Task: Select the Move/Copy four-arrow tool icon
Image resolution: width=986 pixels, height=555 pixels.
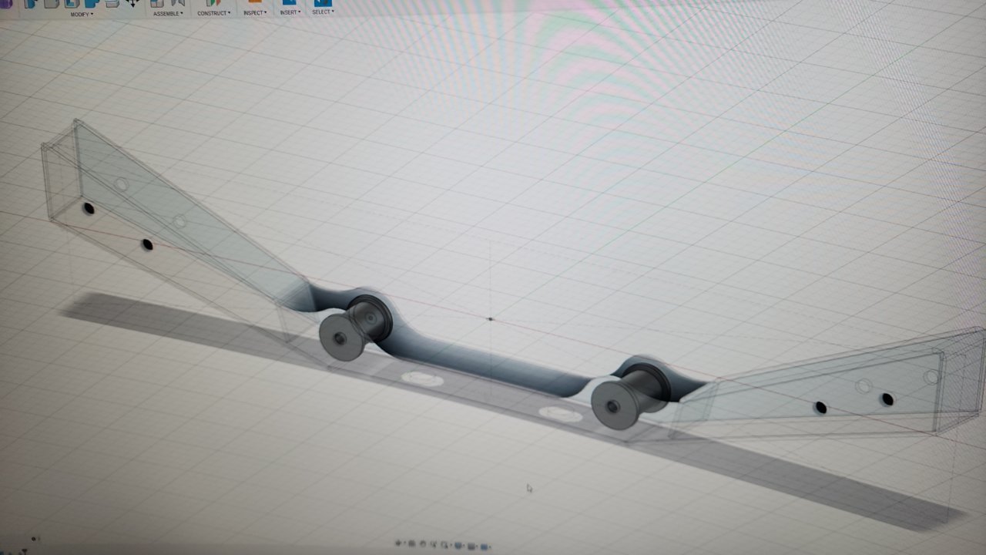Action: 132,3
